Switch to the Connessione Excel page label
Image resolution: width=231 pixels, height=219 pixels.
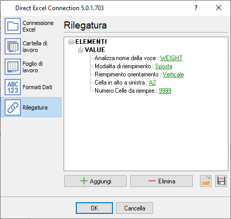[38, 26]
